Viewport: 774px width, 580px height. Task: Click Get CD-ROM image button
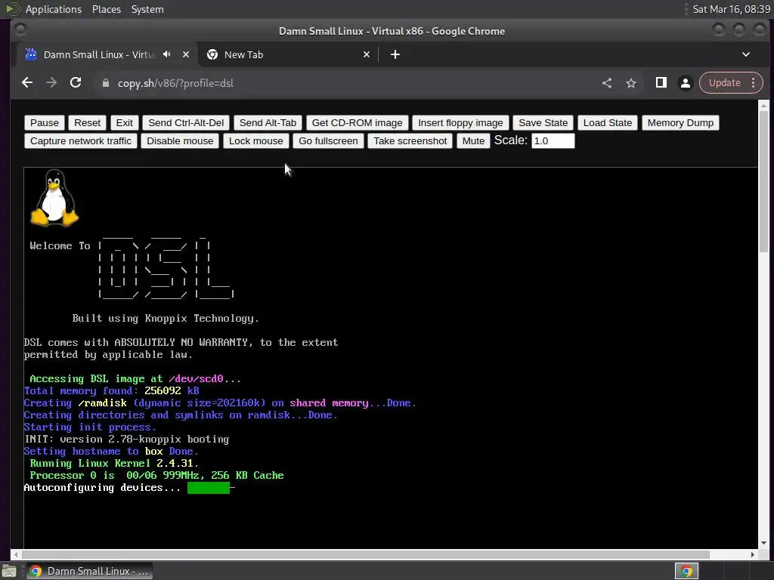357,123
